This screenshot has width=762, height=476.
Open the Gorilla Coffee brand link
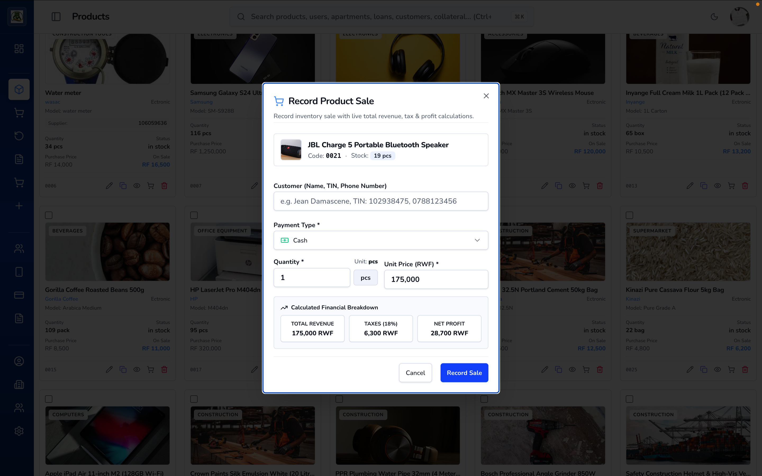(61, 299)
